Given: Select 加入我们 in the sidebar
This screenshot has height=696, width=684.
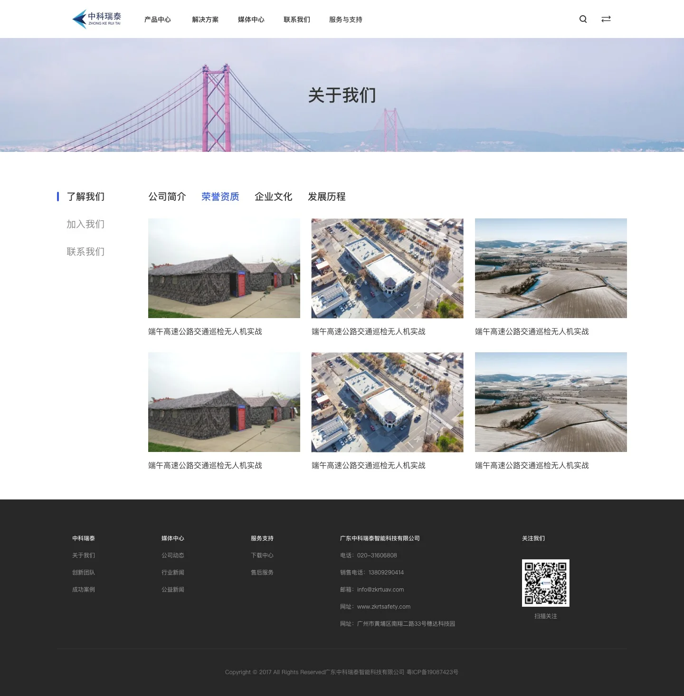Looking at the screenshot, I should pos(85,224).
